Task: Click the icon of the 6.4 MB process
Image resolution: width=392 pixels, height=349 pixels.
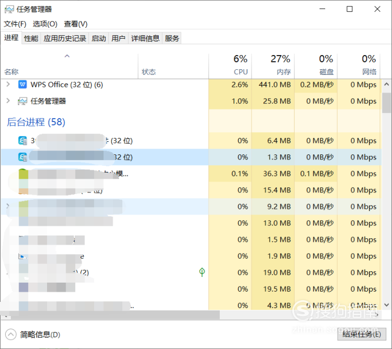Action: pyautogui.click(x=23, y=141)
